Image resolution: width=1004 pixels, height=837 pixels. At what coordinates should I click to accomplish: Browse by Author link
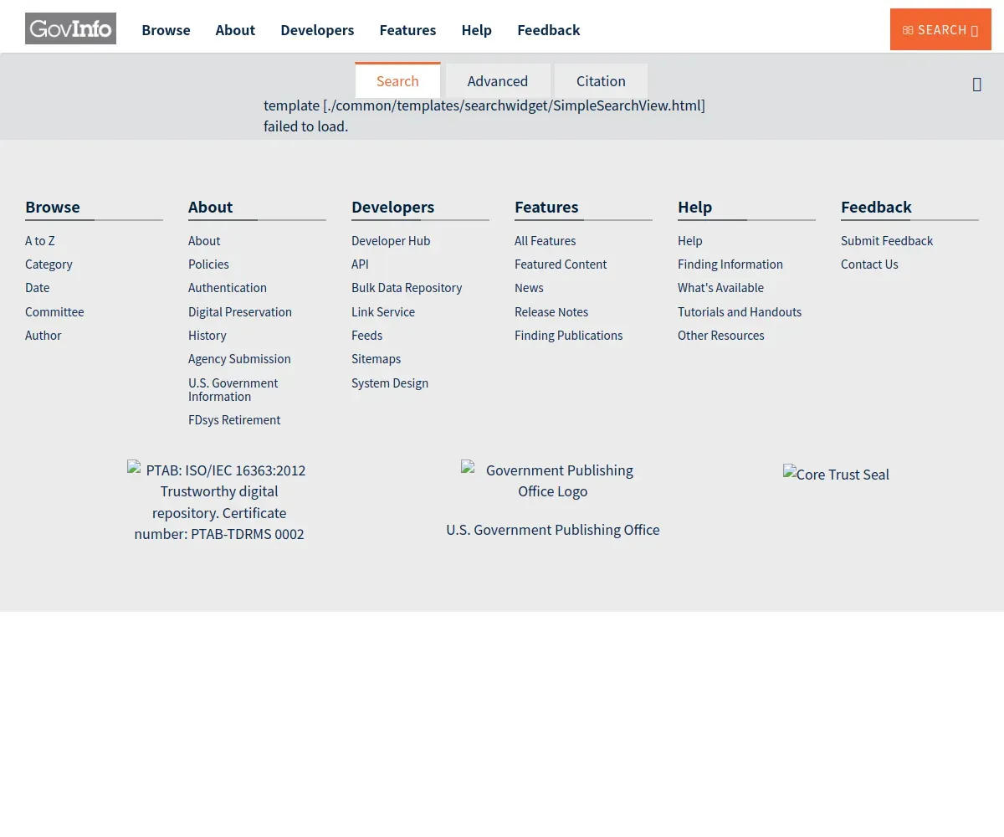pyautogui.click(x=44, y=336)
